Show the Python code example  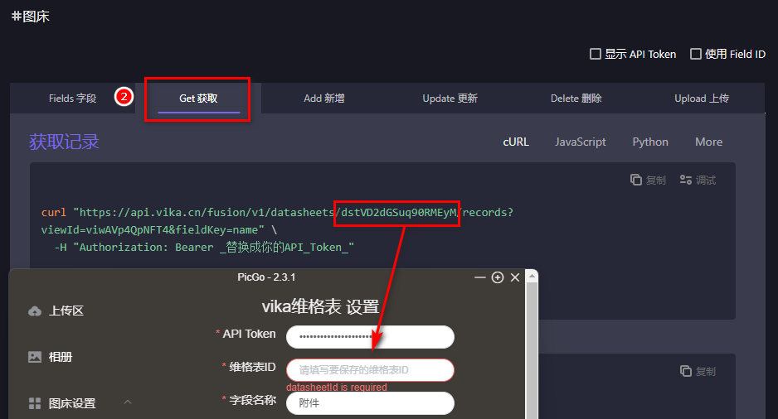(x=650, y=142)
